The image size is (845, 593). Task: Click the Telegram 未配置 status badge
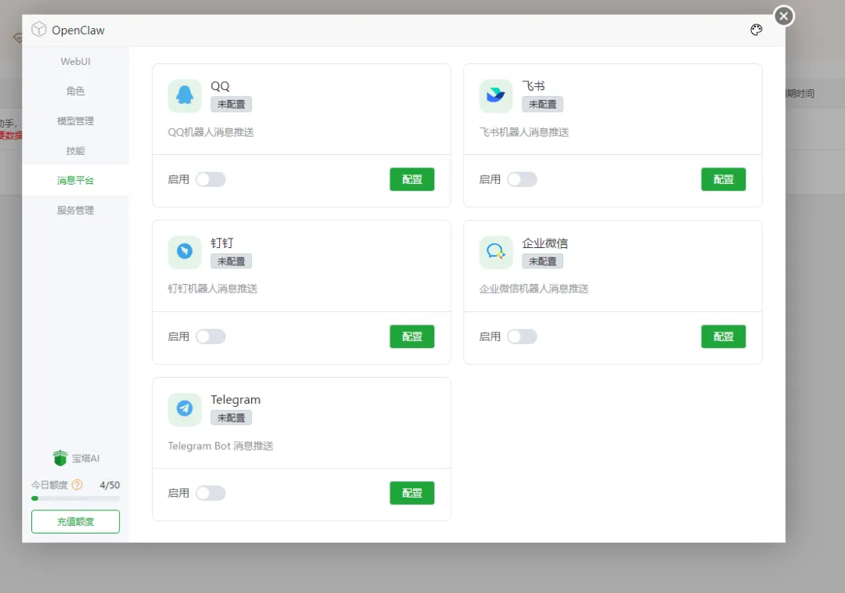click(x=231, y=418)
